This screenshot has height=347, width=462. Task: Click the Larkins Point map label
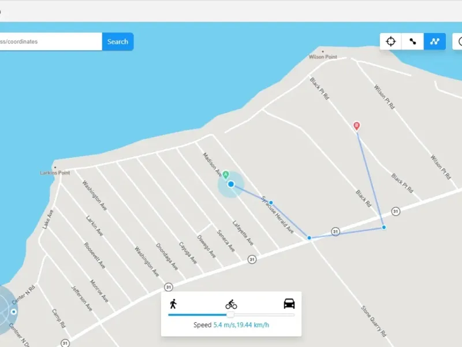pos(55,172)
